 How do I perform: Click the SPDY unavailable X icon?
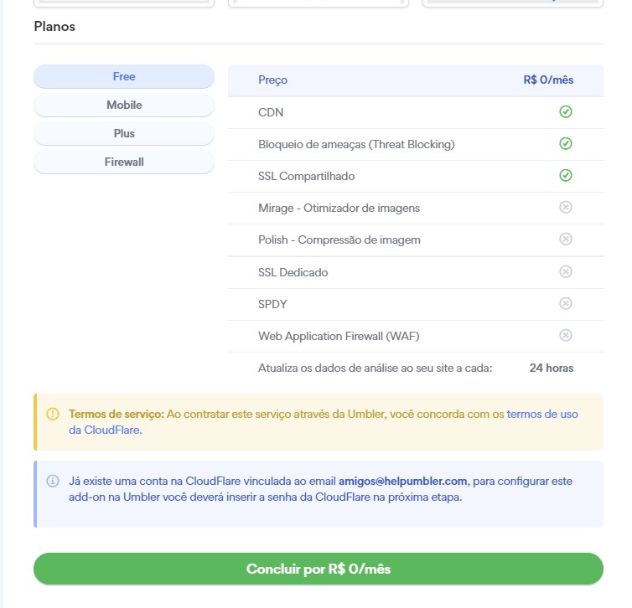coord(566,303)
